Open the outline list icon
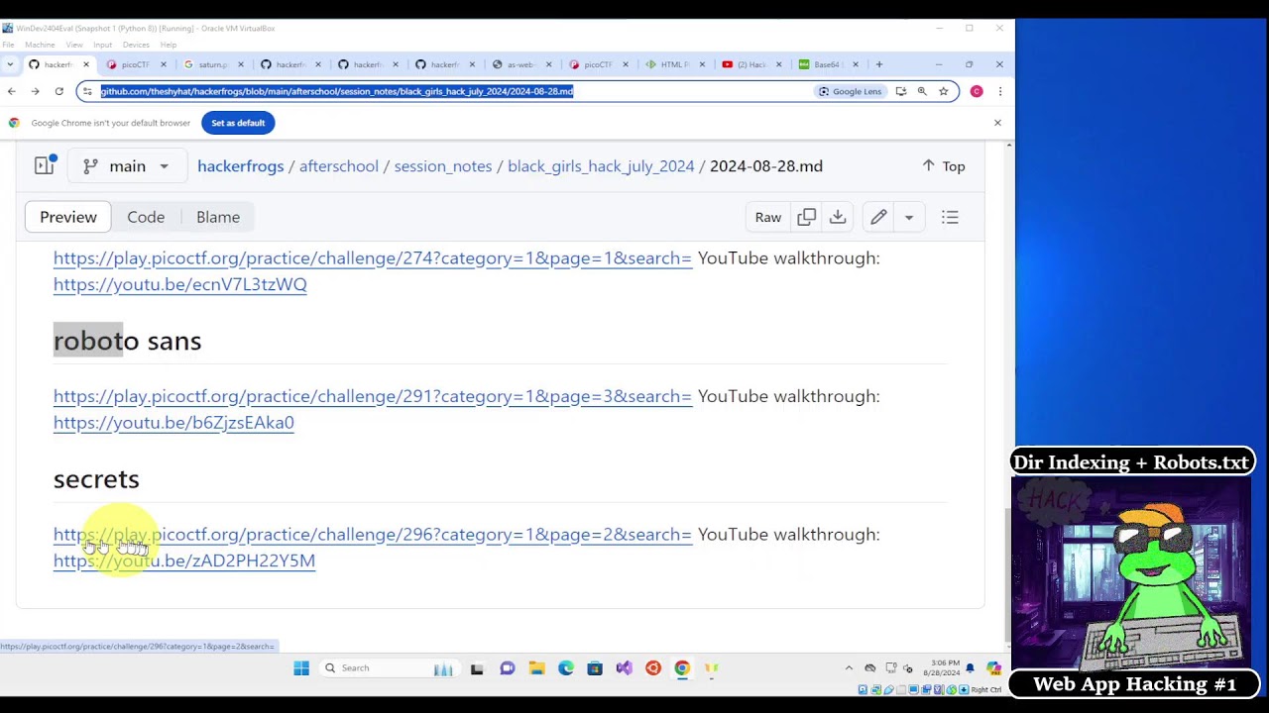 pos(950,217)
